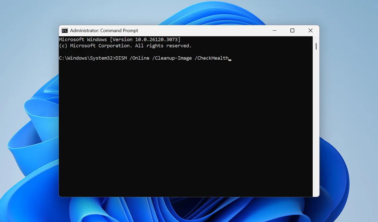Maximize the Command Prompt window
The height and width of the screenshot is (222, 378).
click(292, 30)
